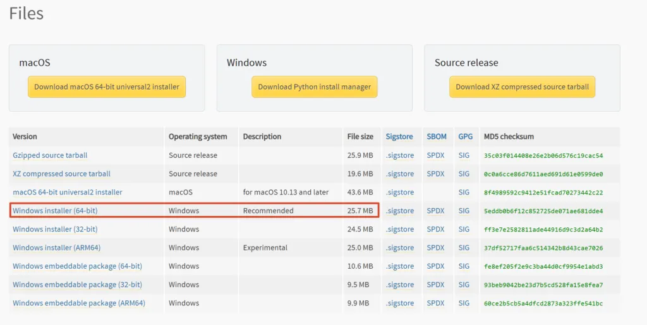Open SPDX for Windows embeddable package (32-bit)
This screenshot has height=325, width=647.
pyautogui.click(x=436, y=285)
